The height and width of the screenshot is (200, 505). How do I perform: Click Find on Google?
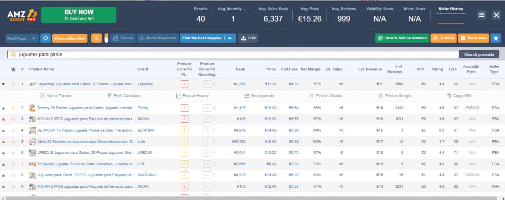(395, 96)
